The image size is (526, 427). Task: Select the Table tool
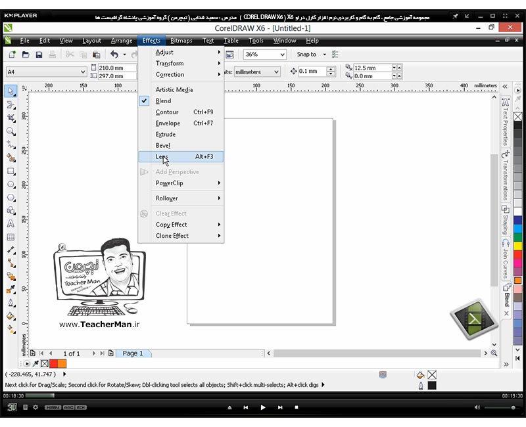[11, 237]
